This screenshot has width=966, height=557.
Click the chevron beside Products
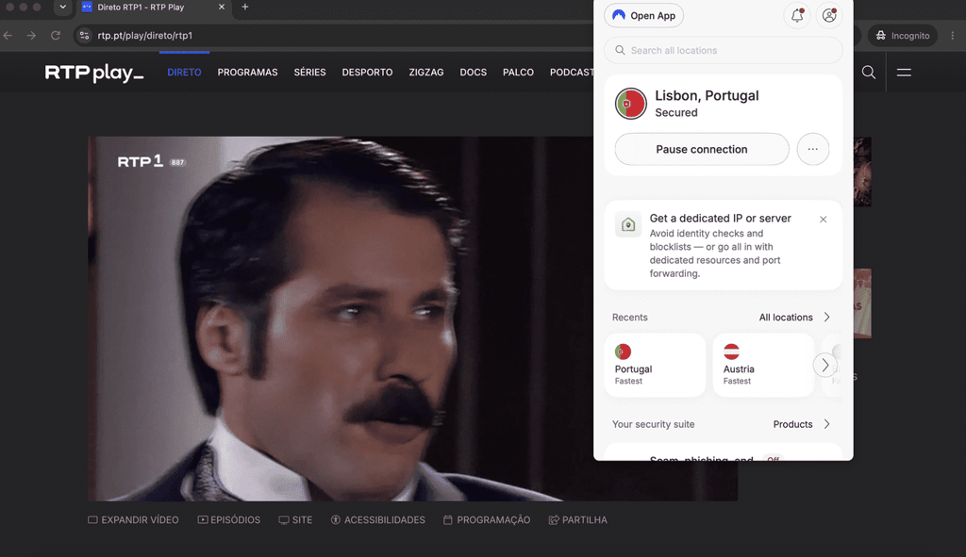(x=826, y=424)
